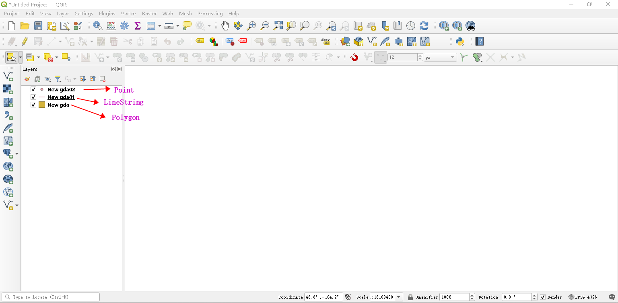Open the Vector menu
Image resolution: width=618 pixels, height=303 pixels.
128,14
